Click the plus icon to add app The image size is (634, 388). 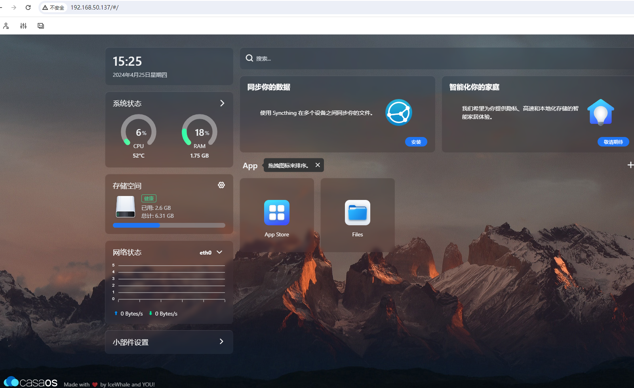[x=630, y=165]
